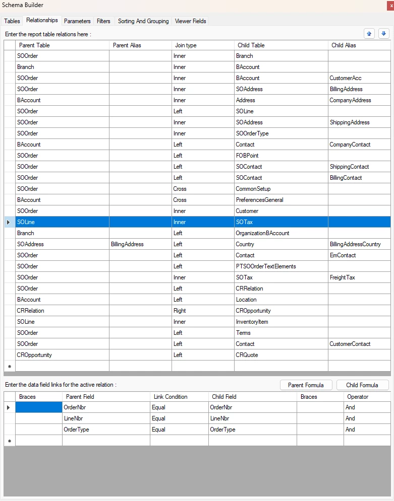Click the Customer child table cell
Image resolution: width=394 pixels, height=501 pixels.
(x=281, y=211)
